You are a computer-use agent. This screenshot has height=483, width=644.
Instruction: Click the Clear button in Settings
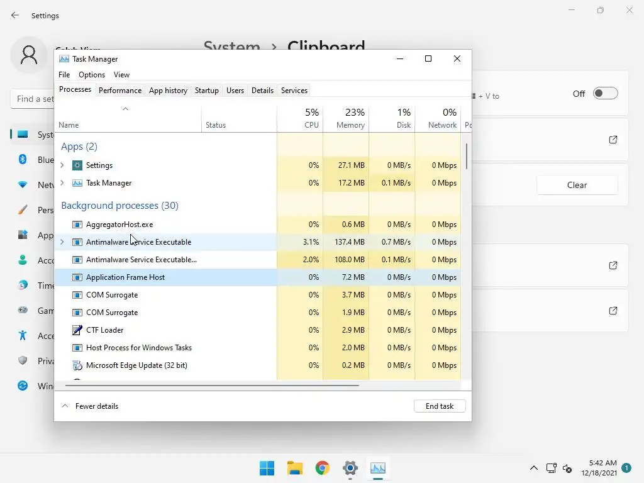pos(577,185)
